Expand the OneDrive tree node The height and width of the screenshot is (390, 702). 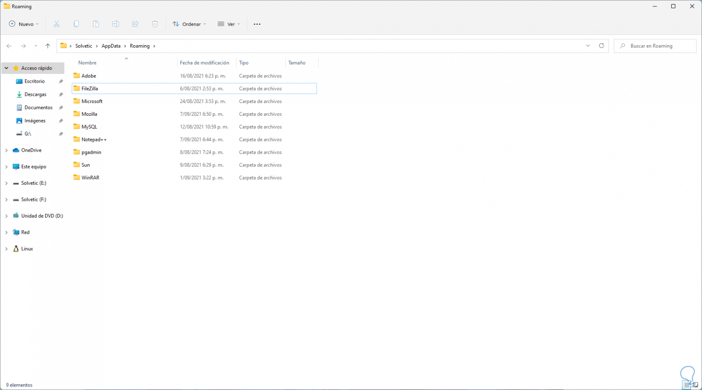pyautogui.click(x=6, y=150)
